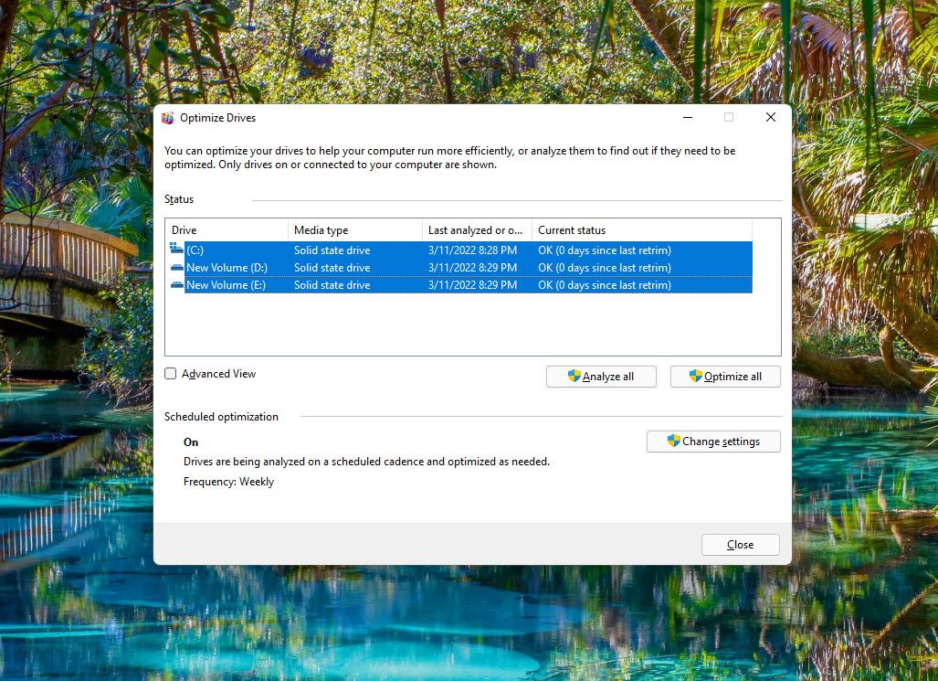Screen dimensions: 938x681
Task: Open scheduled optimization Change settings
Action: pyautogui.click(x=713, y=441)
